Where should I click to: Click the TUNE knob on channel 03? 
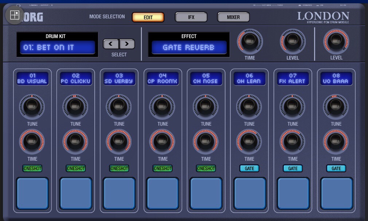tap(119, 106)
